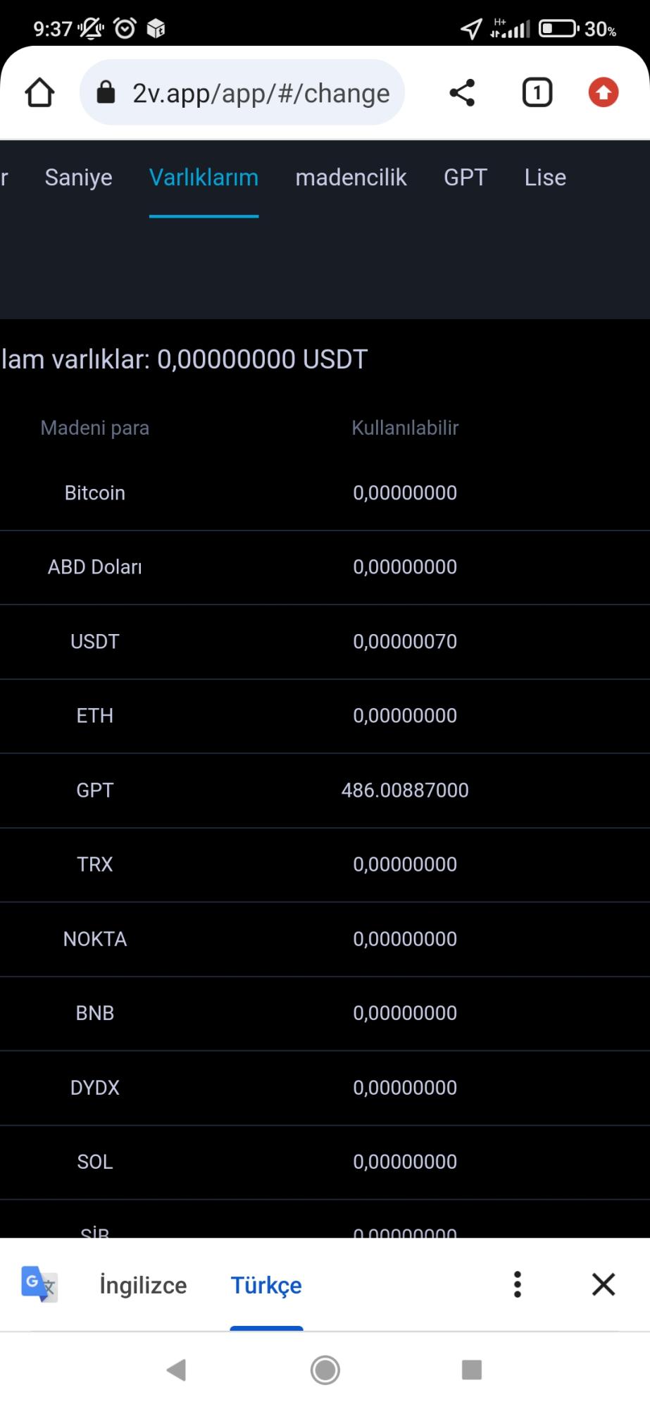Select the Varlıklarım tab
650x1409 pixels.
[204, 178]
